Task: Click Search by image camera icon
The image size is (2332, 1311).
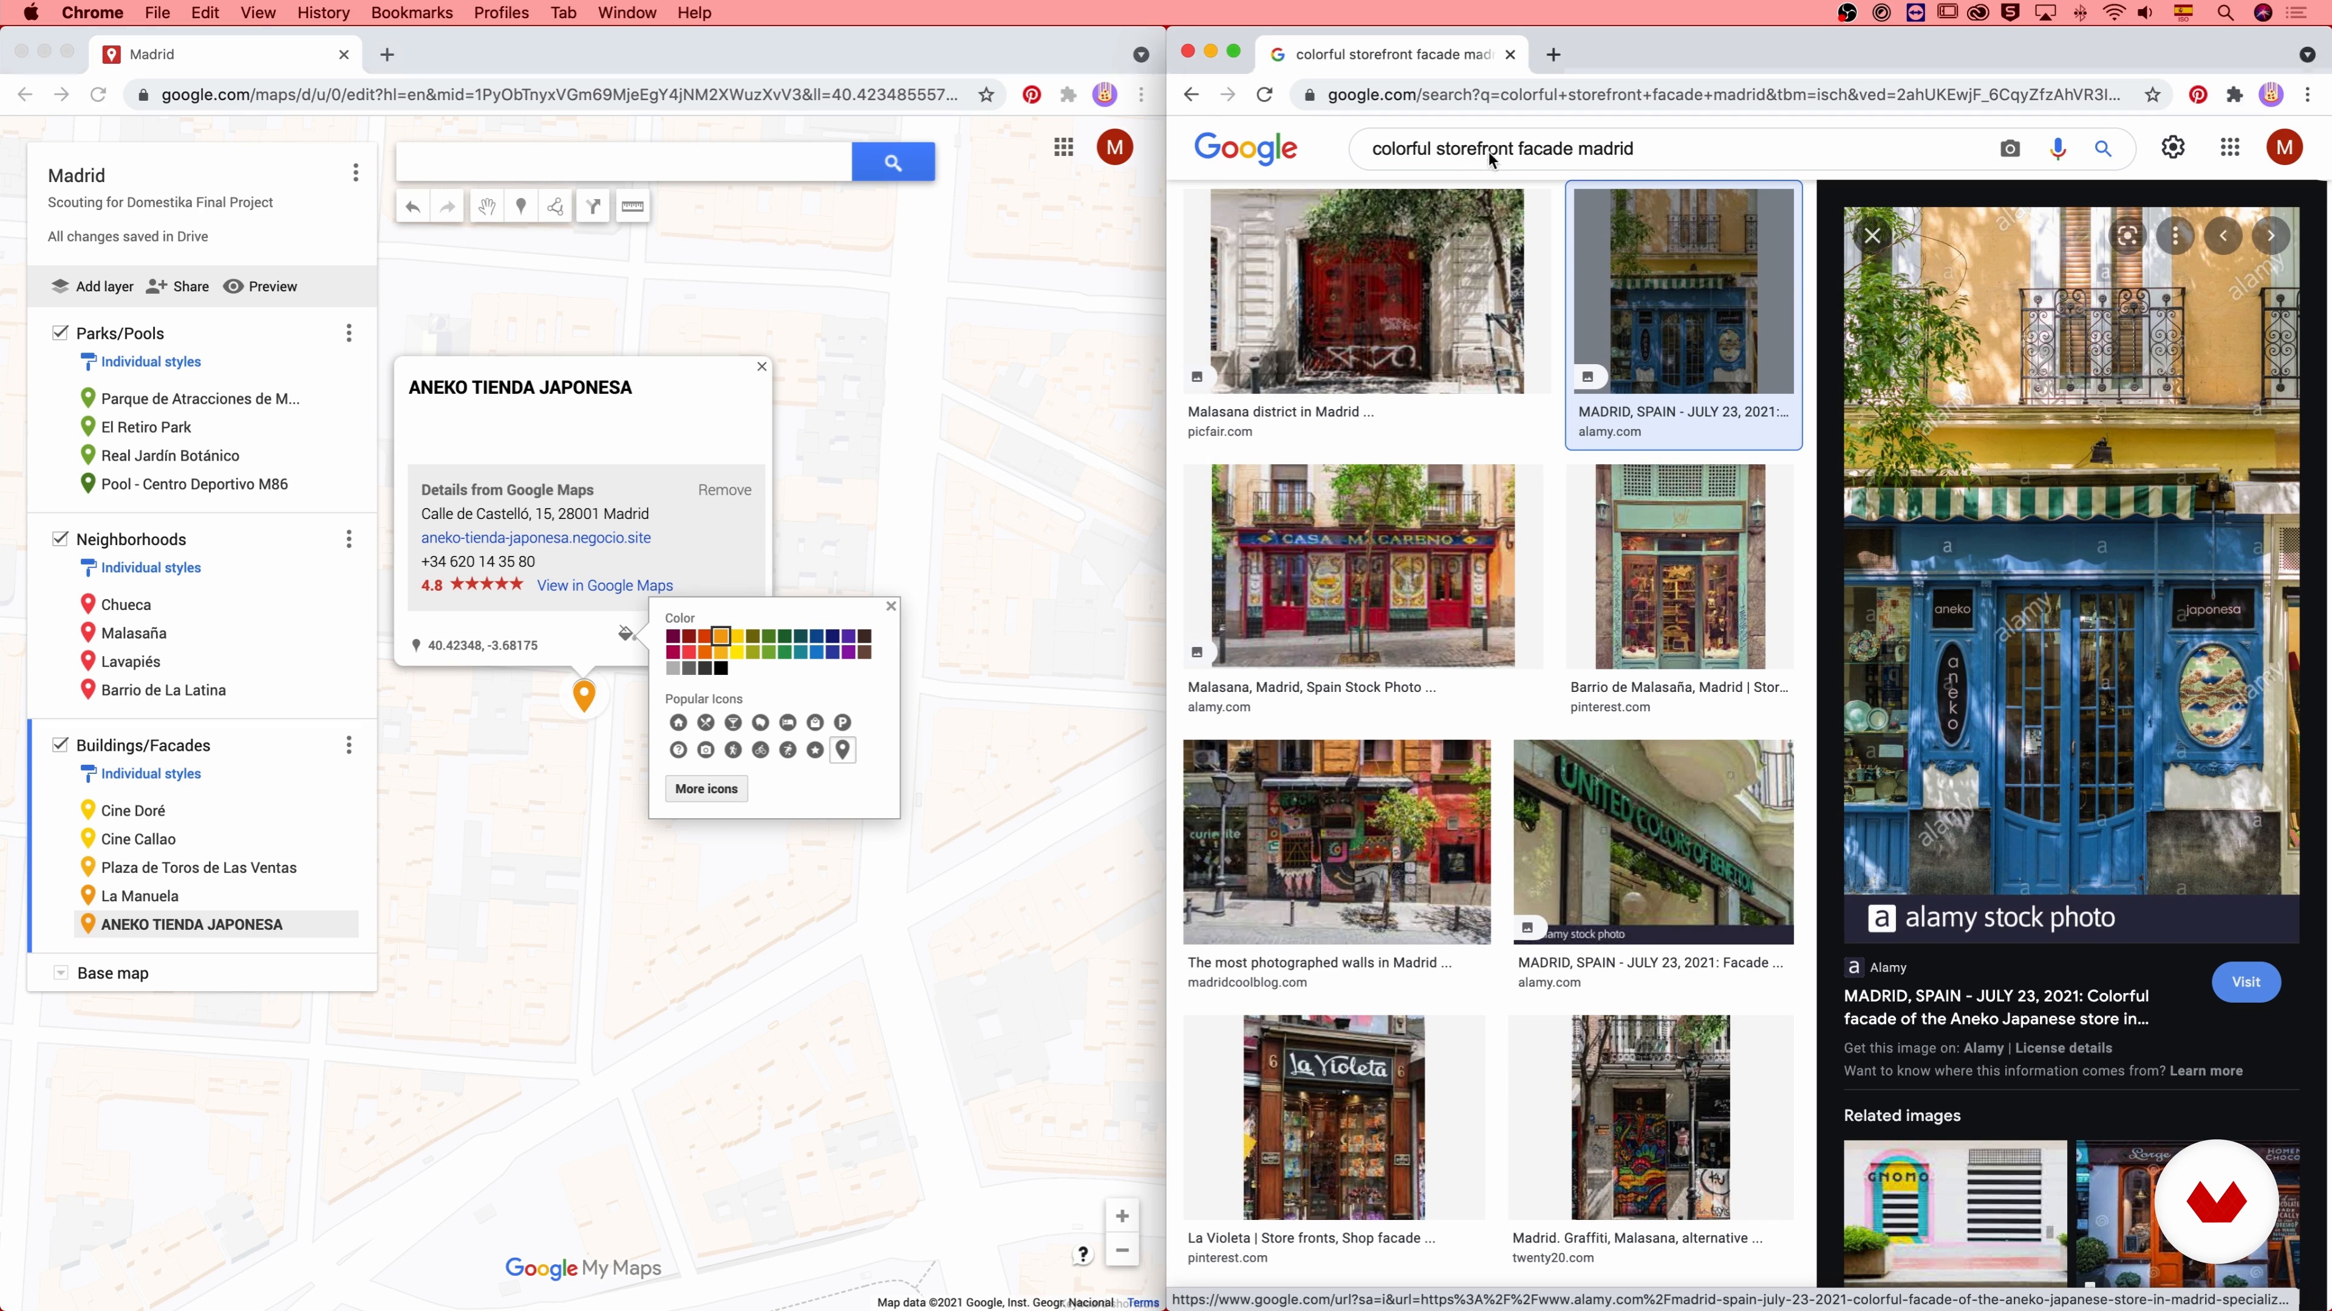Action: (2010, 148)
